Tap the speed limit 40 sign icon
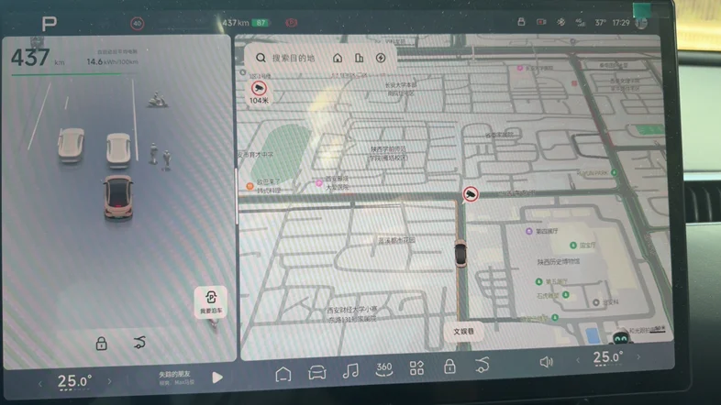Screen dimensions: 721x405 (137, 24)
